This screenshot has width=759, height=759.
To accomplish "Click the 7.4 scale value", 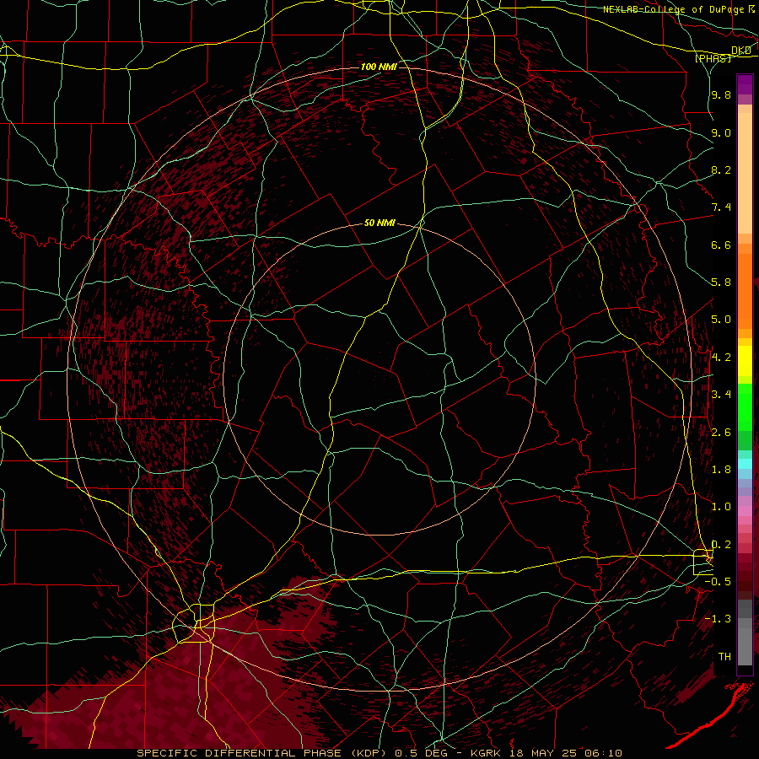I will coord(721,207).
